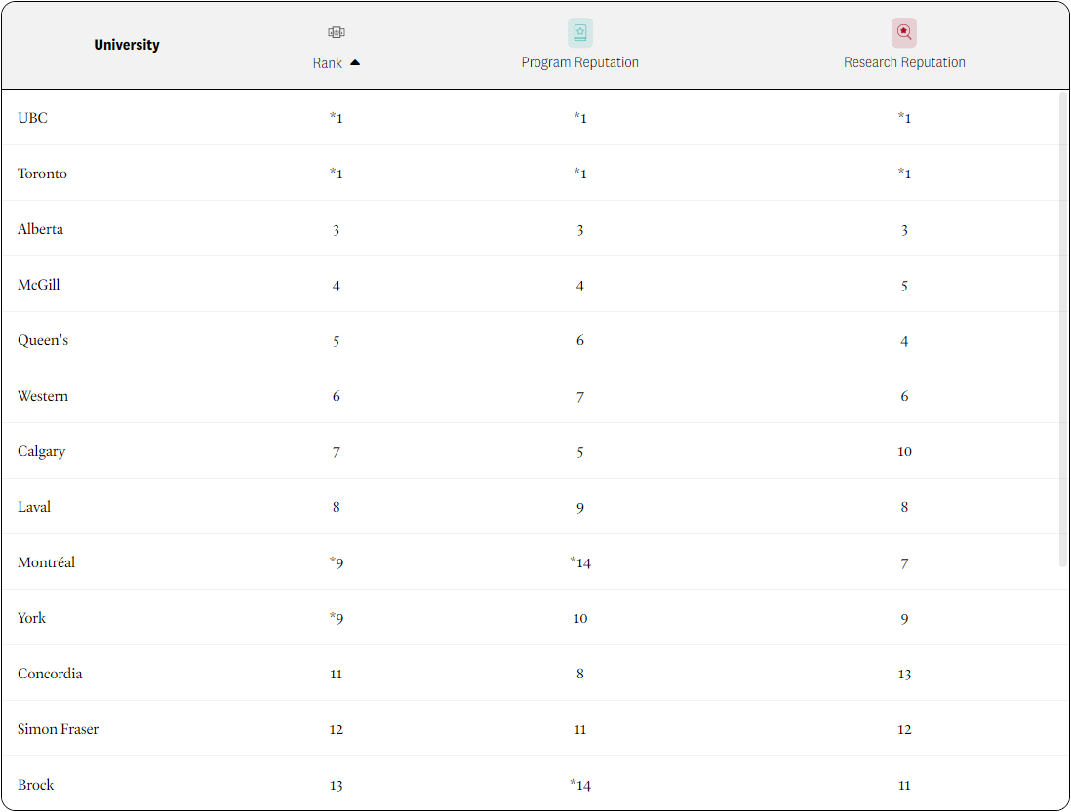1071x812 pixels.
Task: Click Queen's Program Reputation value 6
Action: pyautogui.click(x=580, y=340)
